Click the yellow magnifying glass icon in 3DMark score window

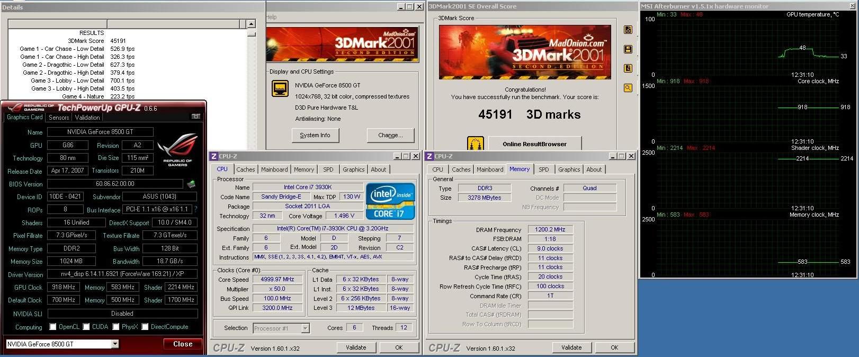click(x=628, y=88)
